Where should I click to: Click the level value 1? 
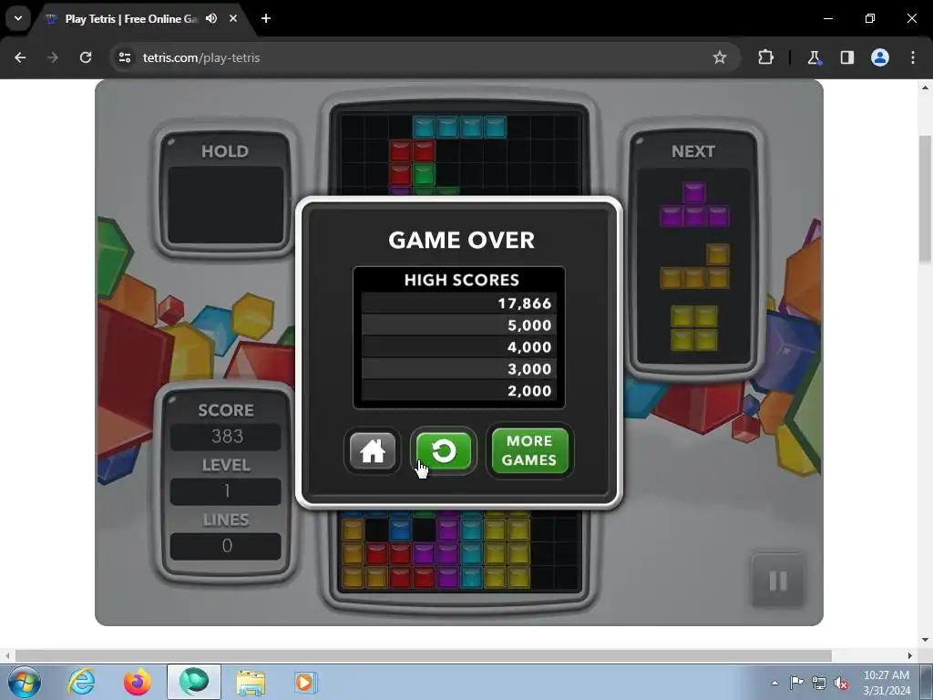pos(226,491)
